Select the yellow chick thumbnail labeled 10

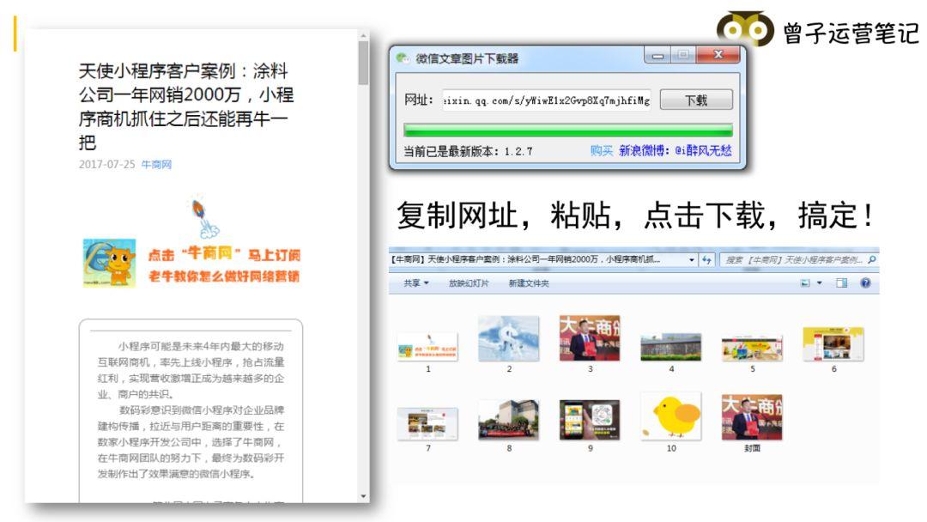click(x=671, y=416)
